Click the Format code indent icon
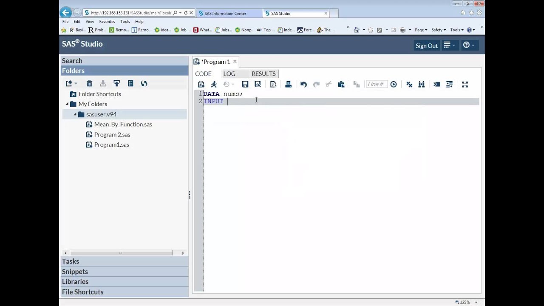Screen dimensions: 544x306 pyautogui.click(x=449, y=84)
